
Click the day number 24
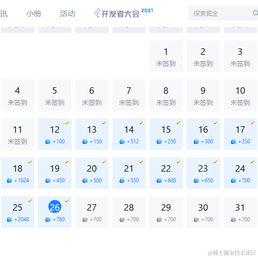coord(240,169)
